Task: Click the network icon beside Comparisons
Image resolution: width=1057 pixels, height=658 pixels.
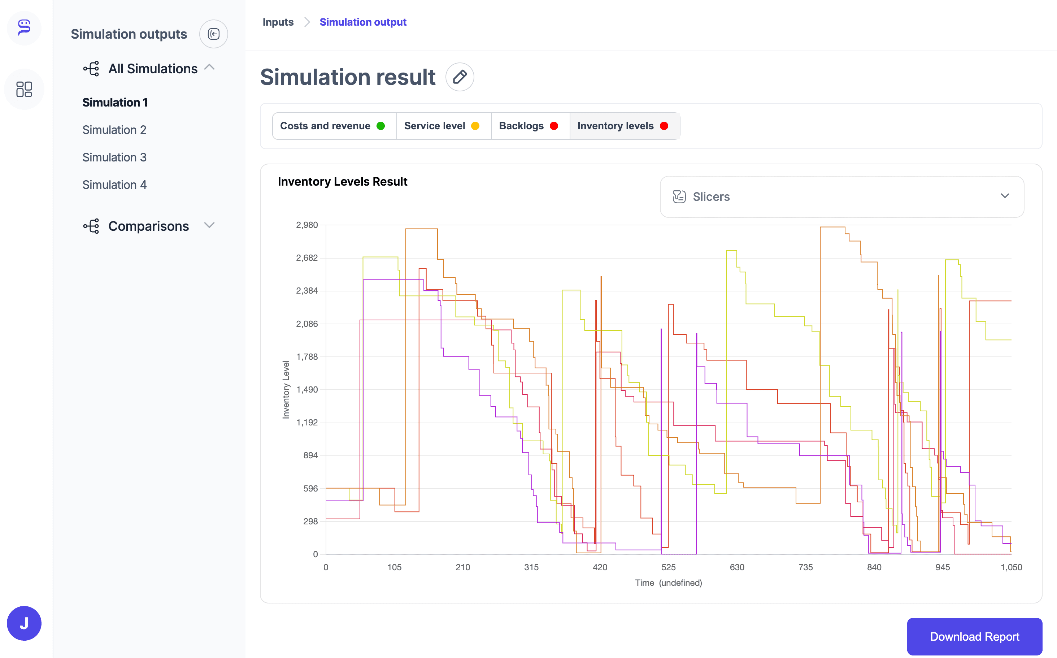Action: point(91,226)
